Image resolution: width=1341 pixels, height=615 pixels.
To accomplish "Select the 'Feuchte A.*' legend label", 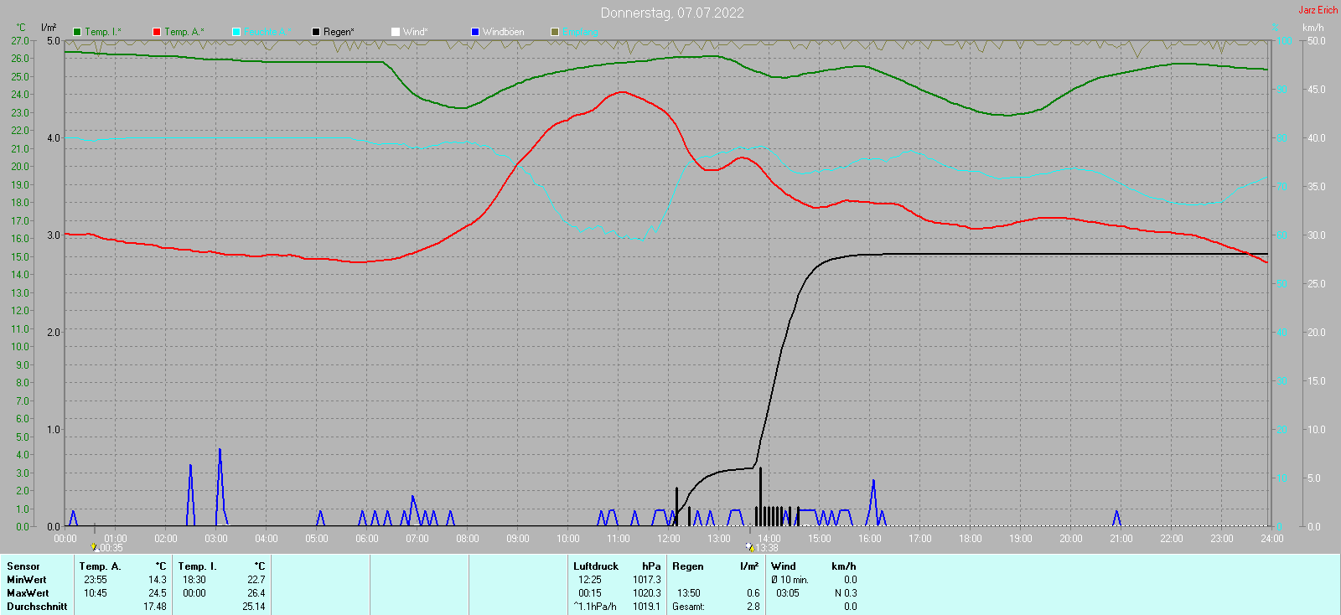I will (x=268, y=32).
